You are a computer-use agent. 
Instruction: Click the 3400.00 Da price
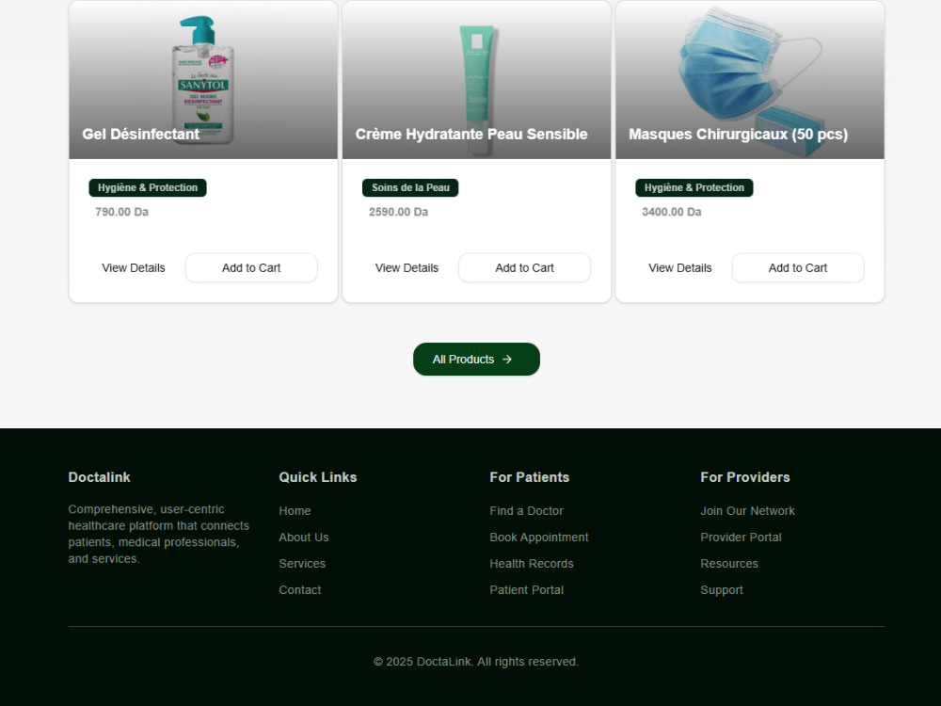(x=672, y=212)
